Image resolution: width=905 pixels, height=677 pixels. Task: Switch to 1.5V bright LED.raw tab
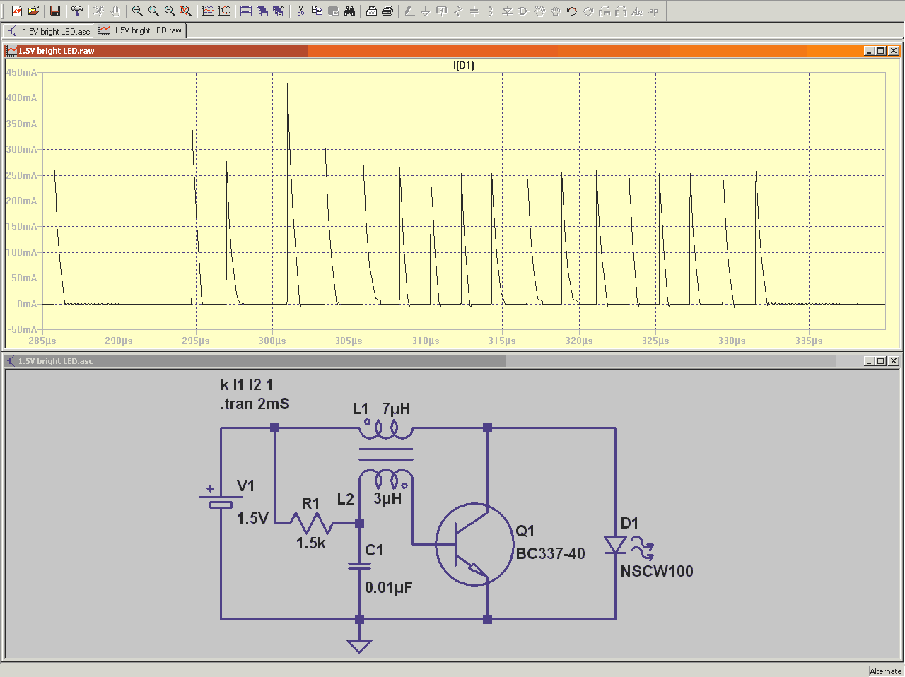click(141, 30)
